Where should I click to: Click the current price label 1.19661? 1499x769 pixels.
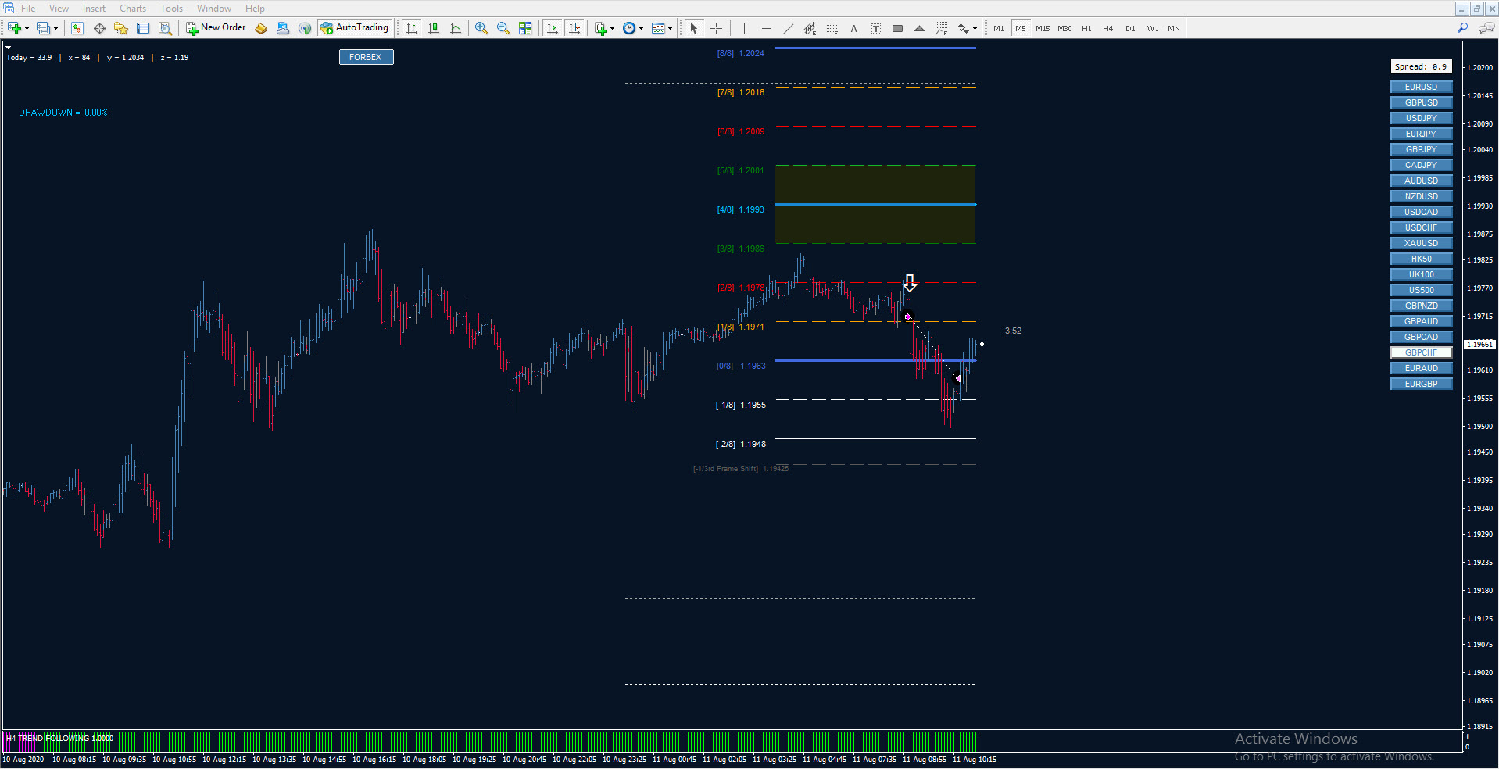coord(1479,344)
